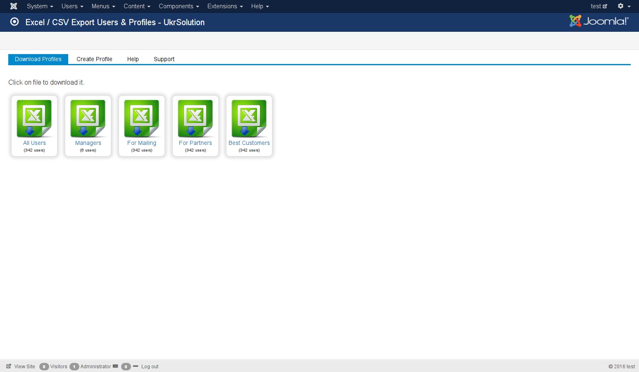Viewport: 639px width, 372px height.
Task: Click the Managers profile link
Action: (x=88, y=143)
